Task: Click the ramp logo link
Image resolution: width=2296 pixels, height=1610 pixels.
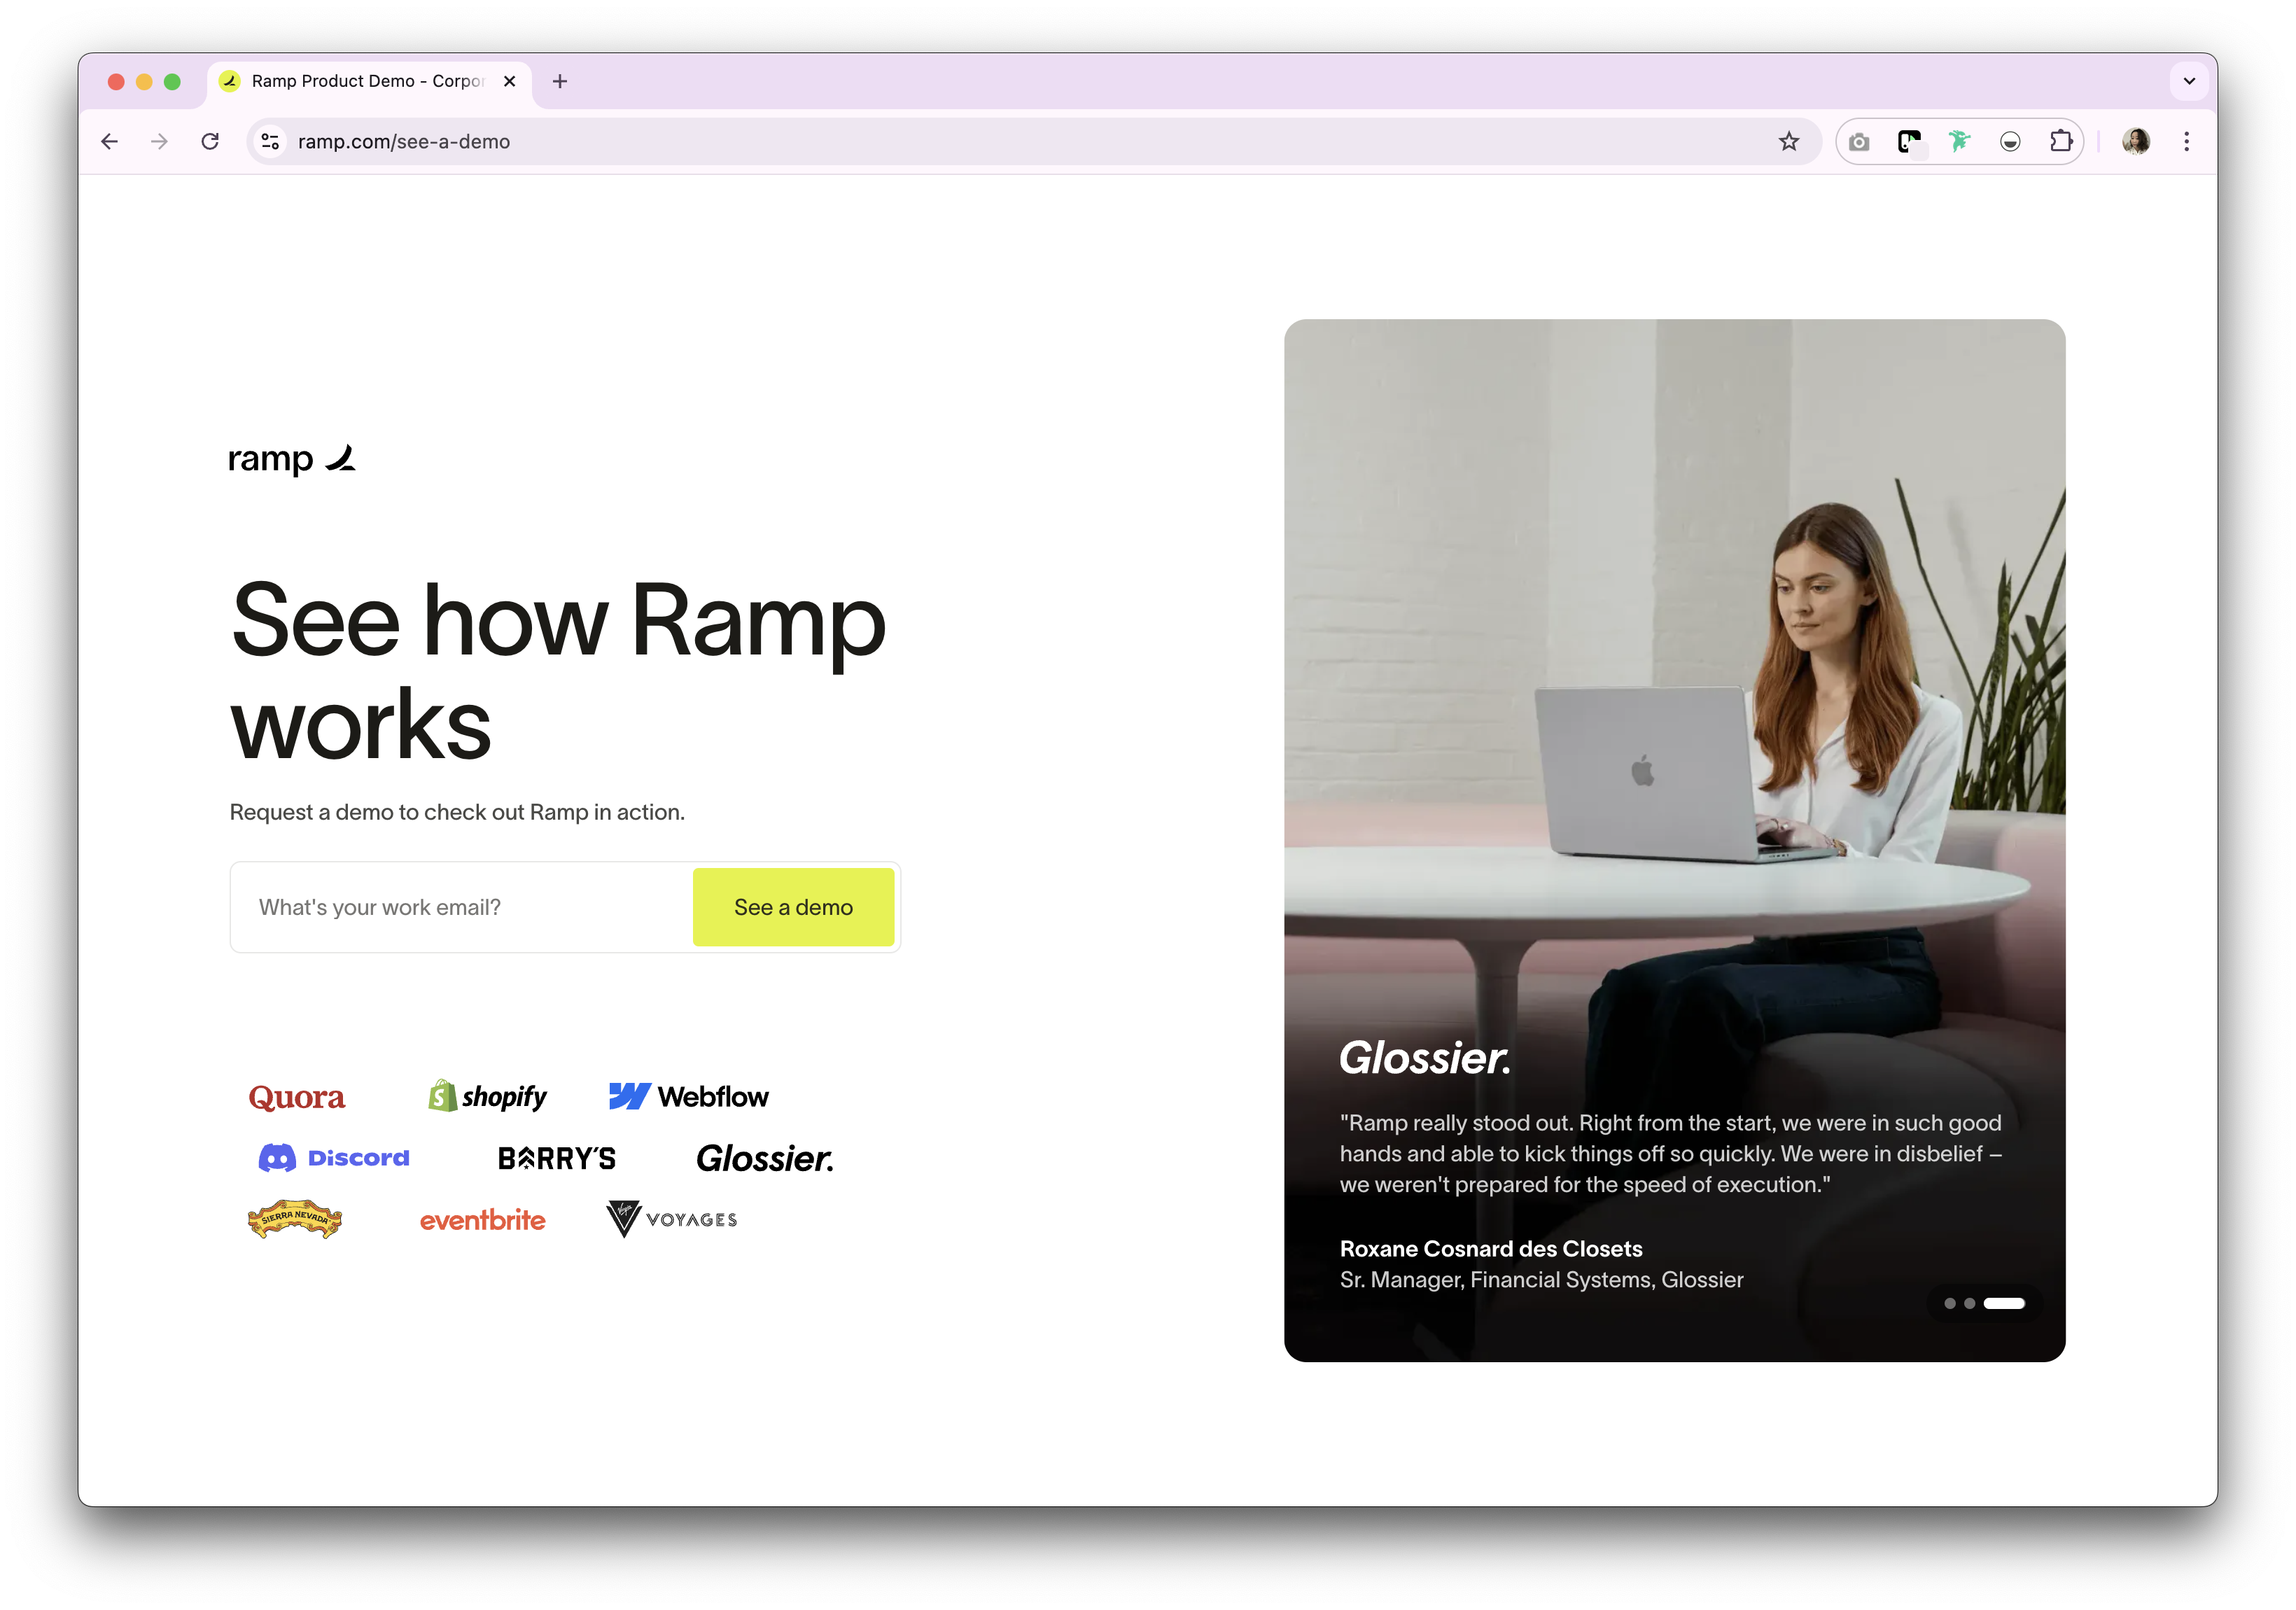Action: point(291,459)
